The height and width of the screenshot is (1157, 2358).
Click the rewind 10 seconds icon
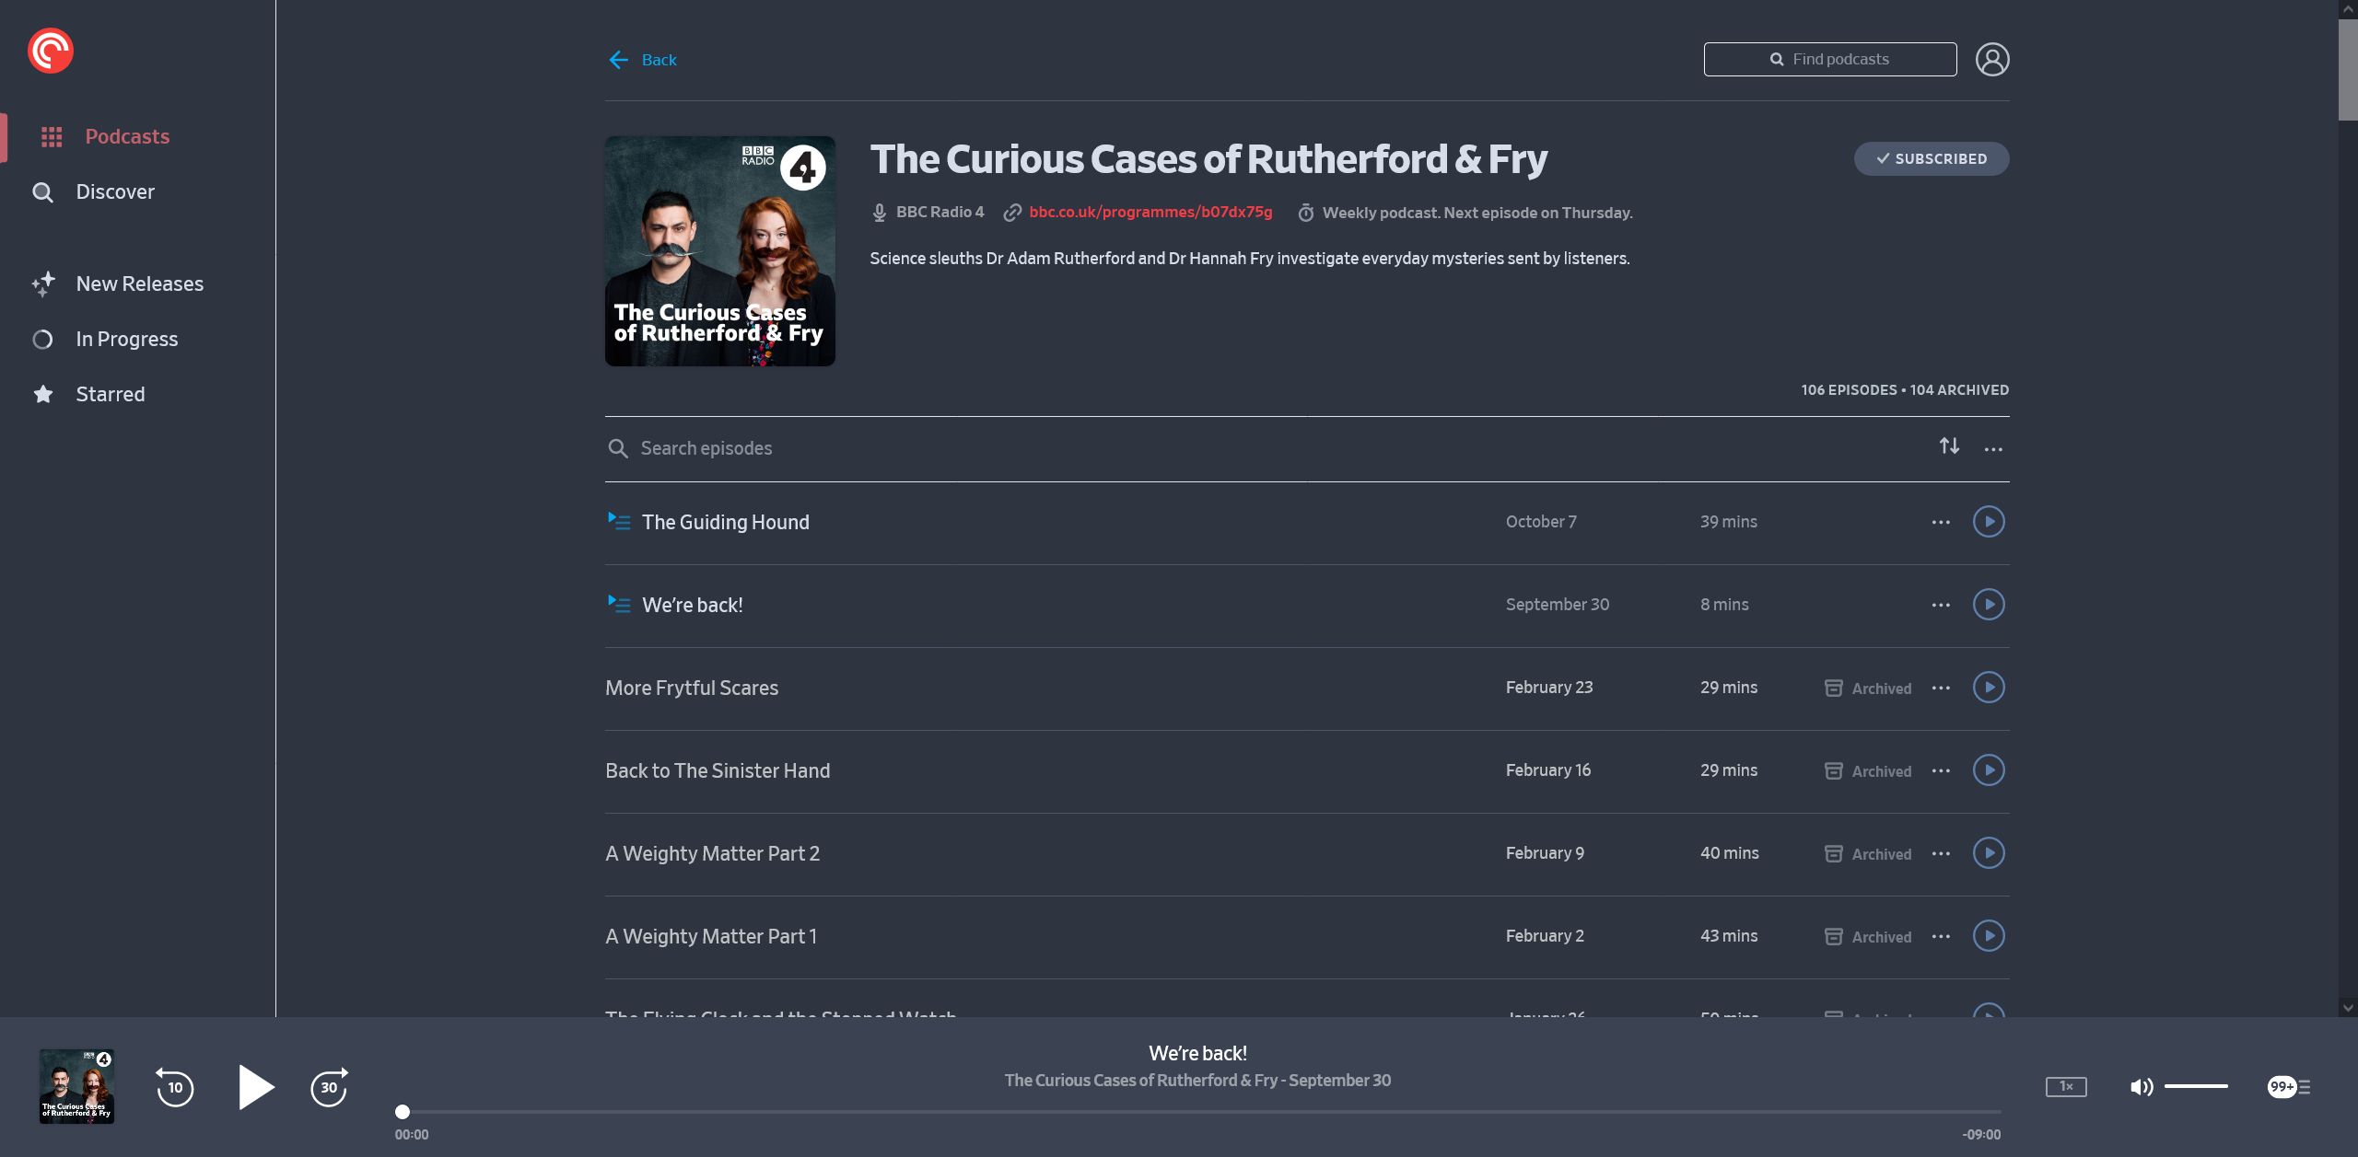tap(174, 1083)
